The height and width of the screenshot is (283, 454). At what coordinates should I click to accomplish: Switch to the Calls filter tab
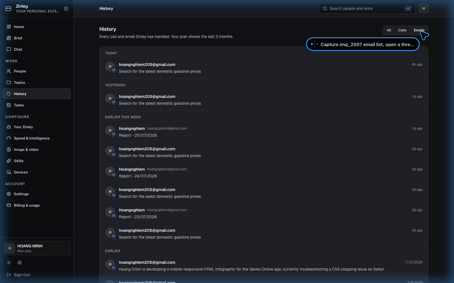402,30
